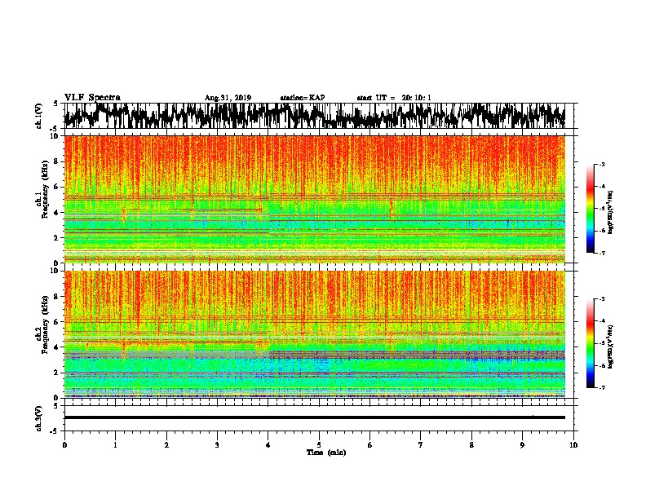Click time axis tick label "5"
Screen dimensions: 646x499
319,445
